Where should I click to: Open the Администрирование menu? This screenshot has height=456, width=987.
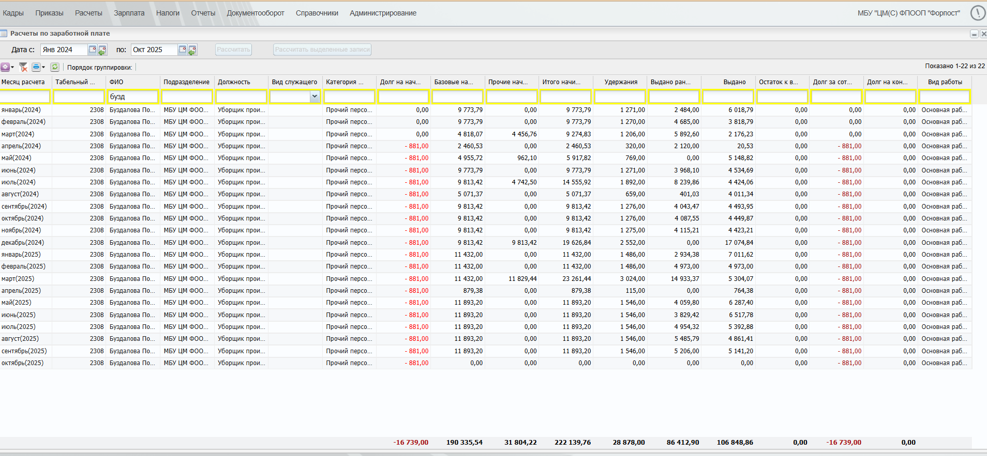point(383,13)
